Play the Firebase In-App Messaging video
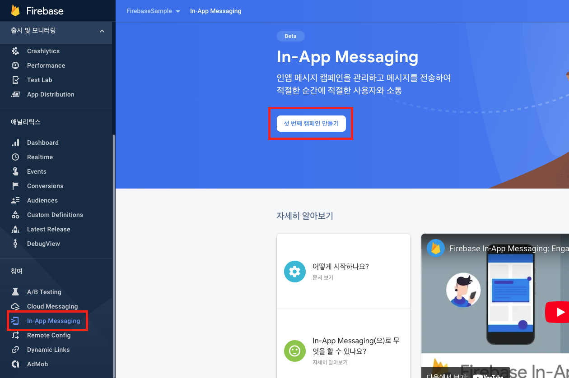Viewport: 569px width, 378px height. (557, 312)
